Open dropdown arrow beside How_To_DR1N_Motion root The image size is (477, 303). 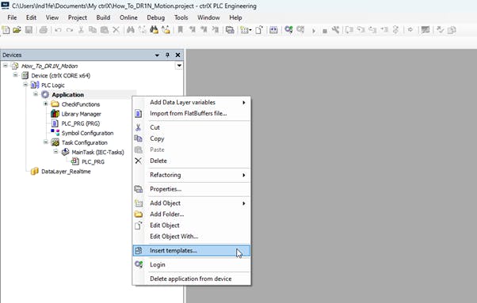pos(179,66)
